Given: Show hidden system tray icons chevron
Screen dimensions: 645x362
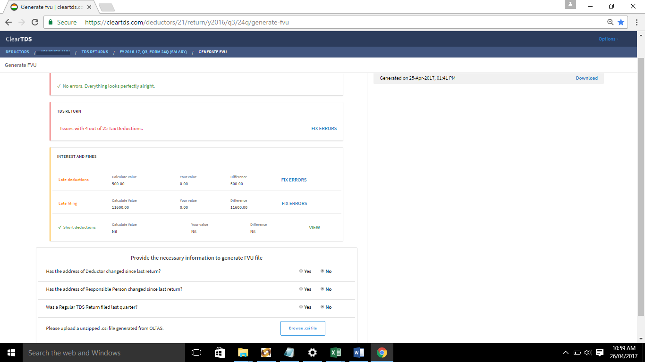Looking at the screenshot, I should coord(566,353).
